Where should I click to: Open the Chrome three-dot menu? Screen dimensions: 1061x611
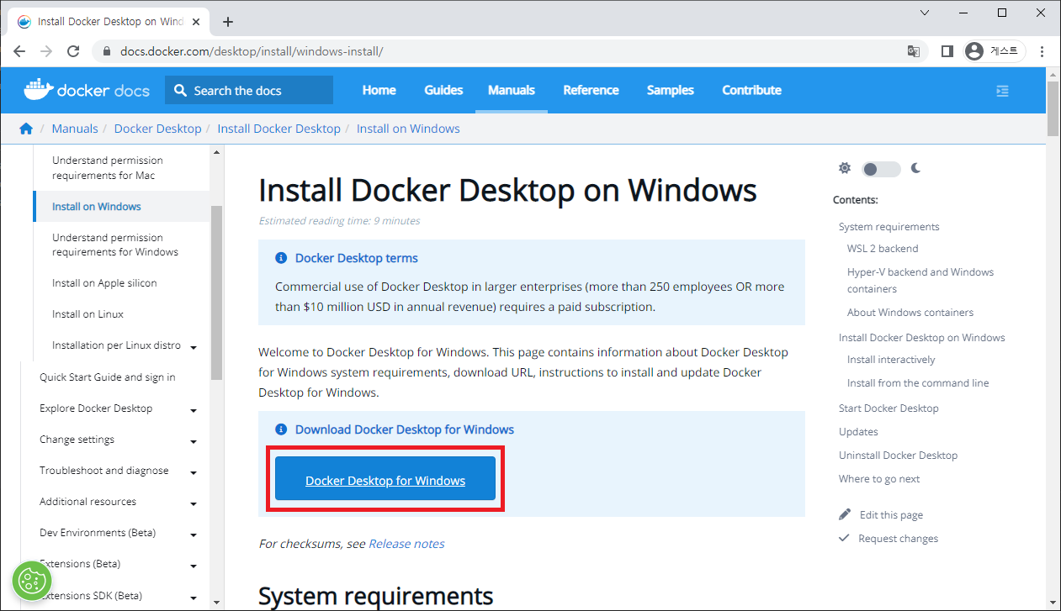[1042, 51]
